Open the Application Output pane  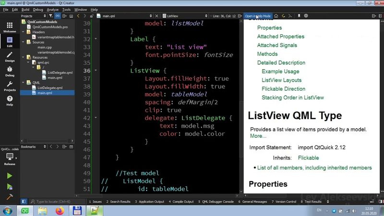click(149, 202)
